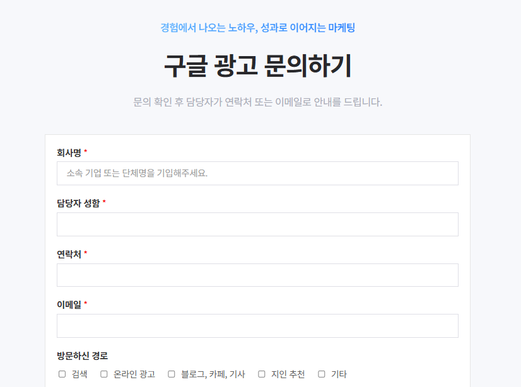The width and height of the screenshot is (521, 387).
Task: Click the 연락처 label text
Action: coord(69,254)
